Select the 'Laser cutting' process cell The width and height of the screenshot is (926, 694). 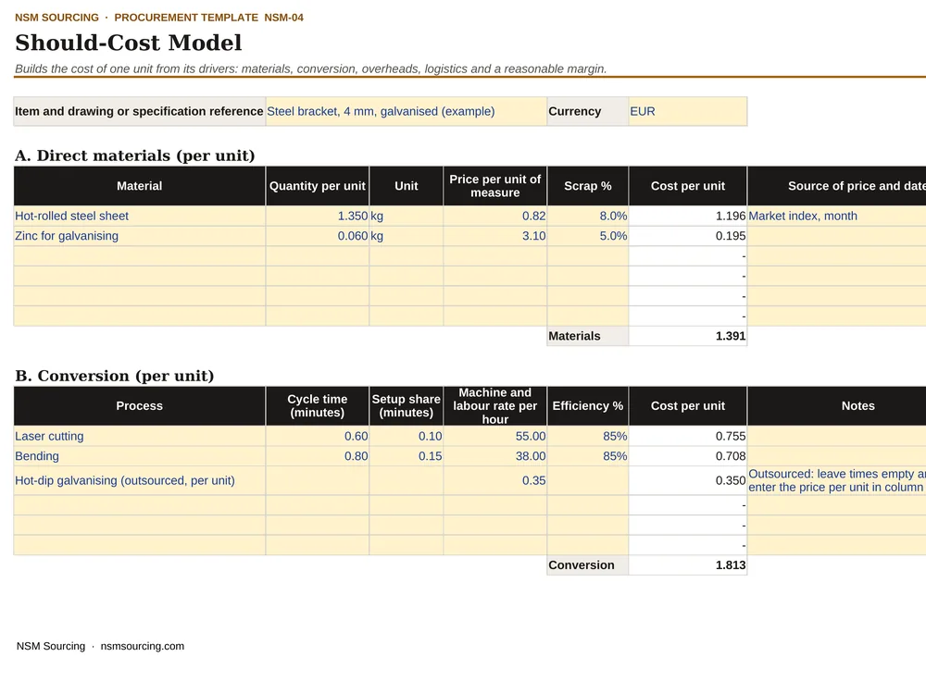(x=140, y=436)
